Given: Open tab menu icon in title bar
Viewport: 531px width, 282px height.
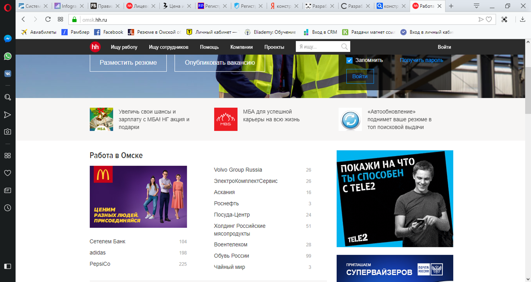Looking at the screenshot, I should click(x=477, y=6).
